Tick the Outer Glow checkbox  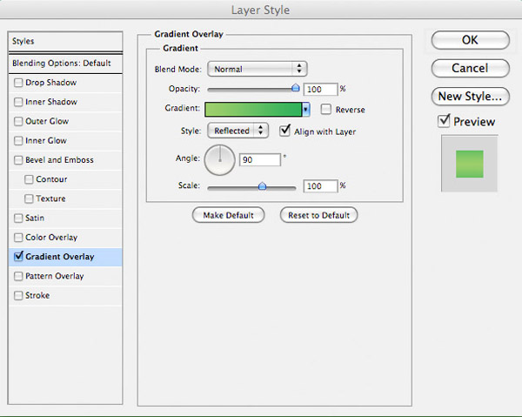click(18, 121)
